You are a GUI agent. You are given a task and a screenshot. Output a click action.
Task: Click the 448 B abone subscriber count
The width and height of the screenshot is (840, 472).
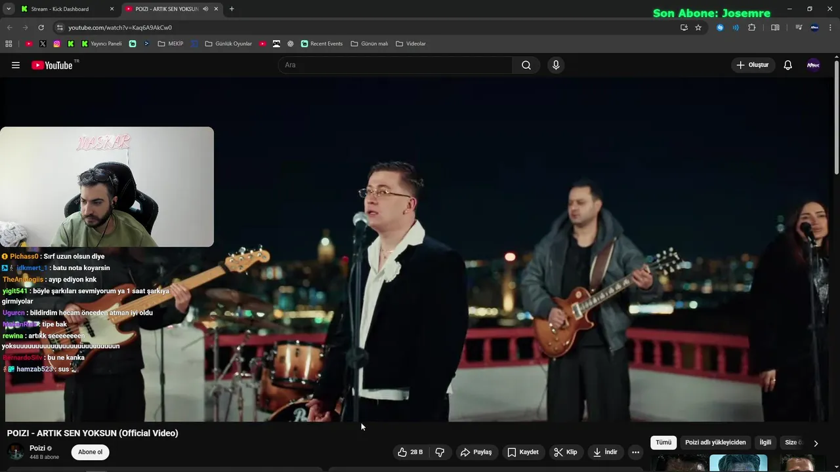(x=44, y=457)
